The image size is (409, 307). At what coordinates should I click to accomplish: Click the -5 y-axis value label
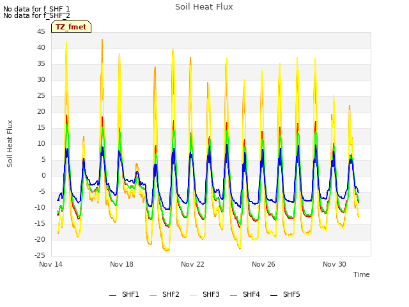click(x=42, y=191)
